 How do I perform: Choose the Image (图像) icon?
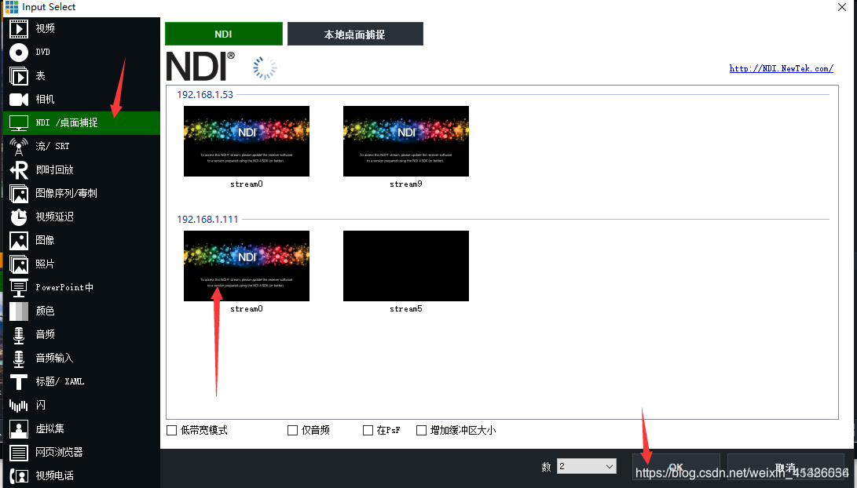[x=19, y=240]
